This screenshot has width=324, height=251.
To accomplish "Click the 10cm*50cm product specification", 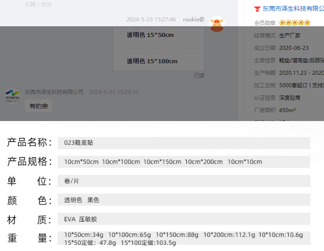I will point(81,162).
